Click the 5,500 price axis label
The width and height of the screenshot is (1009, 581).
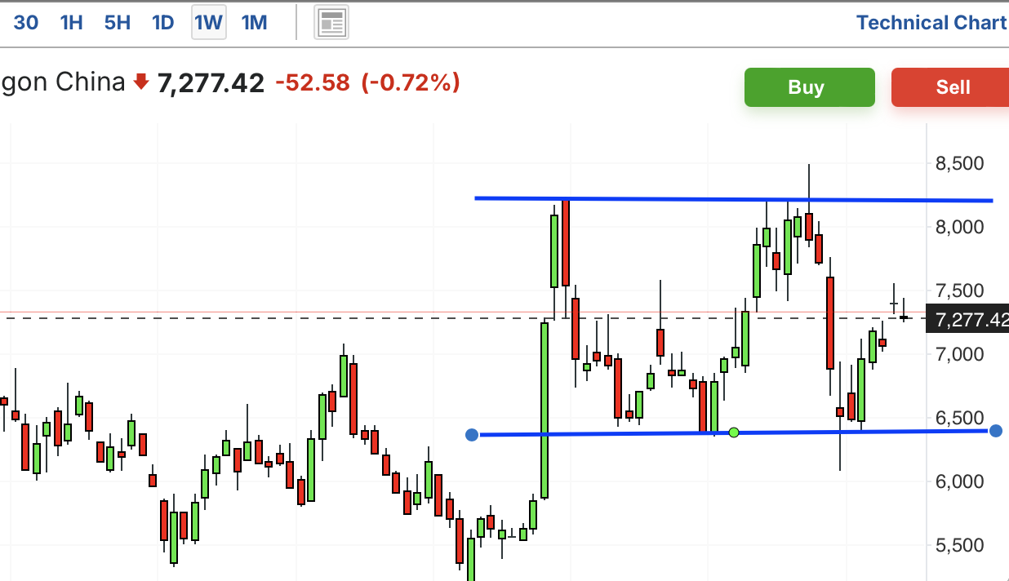pyautogui.click(x=959, y=545)
